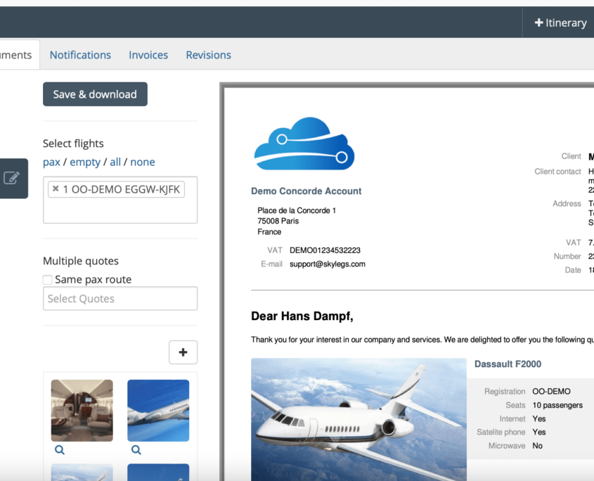Screen dimensions: 594x481
Task: Select only empty flights via the empty link
Action: [x=85, y=162]
